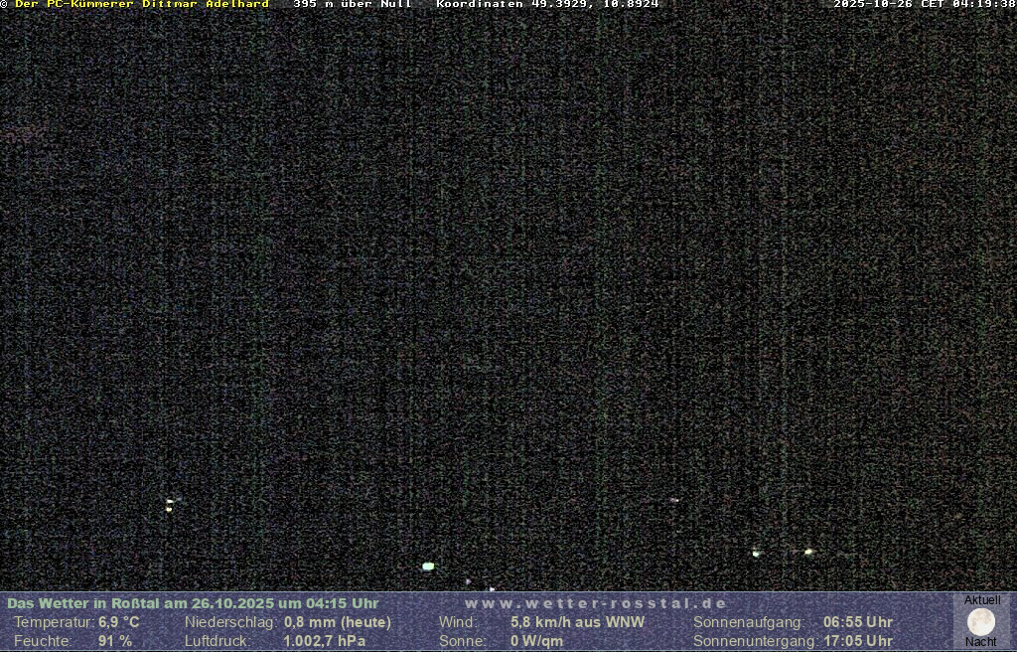Click the bright green light at bottom center
1017x652 pixels.
(428, 566)
